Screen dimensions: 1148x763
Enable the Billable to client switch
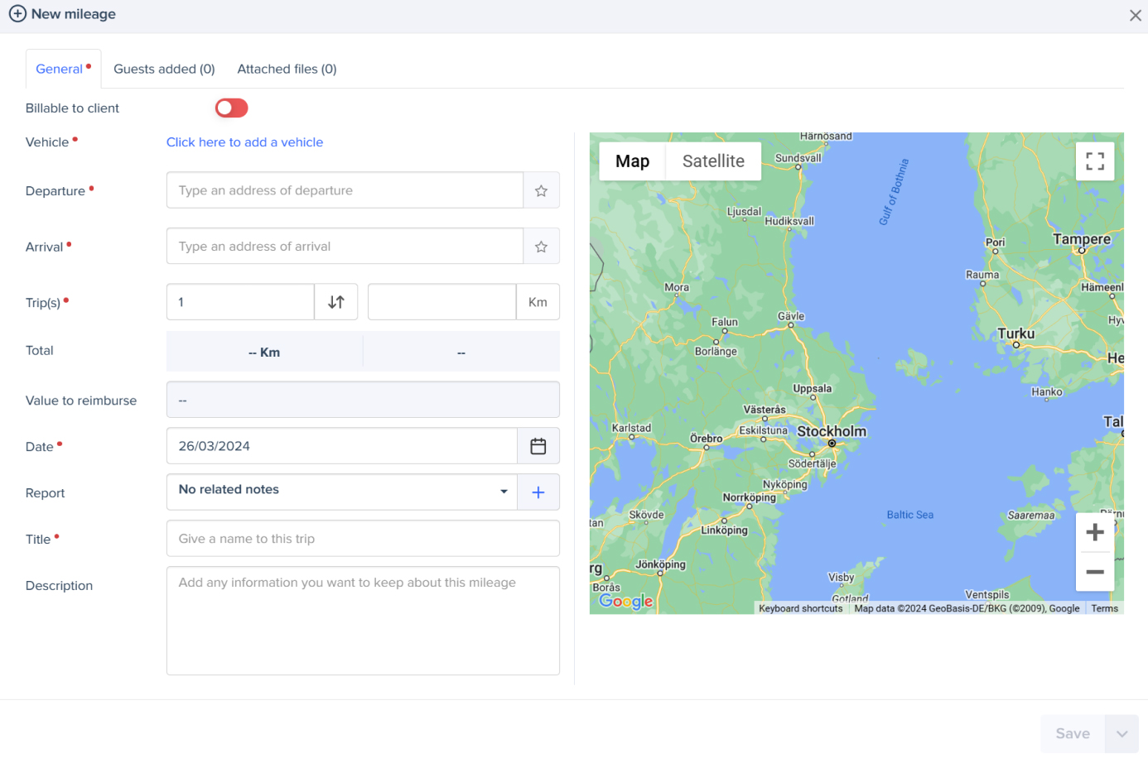click(x=231, y=108)
